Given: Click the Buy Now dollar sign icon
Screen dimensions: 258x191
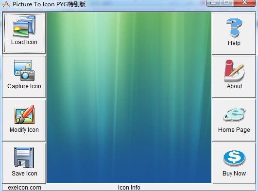Looking at the screenshot, I should click(x=234, y=158).
